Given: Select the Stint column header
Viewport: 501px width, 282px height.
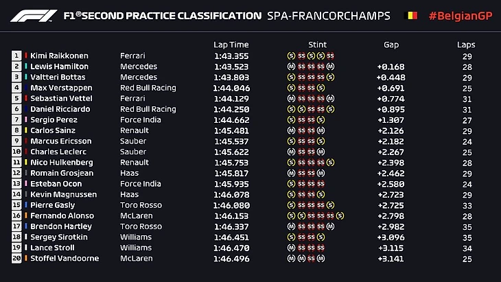Looking at the screenshot, I should [318, 45].
